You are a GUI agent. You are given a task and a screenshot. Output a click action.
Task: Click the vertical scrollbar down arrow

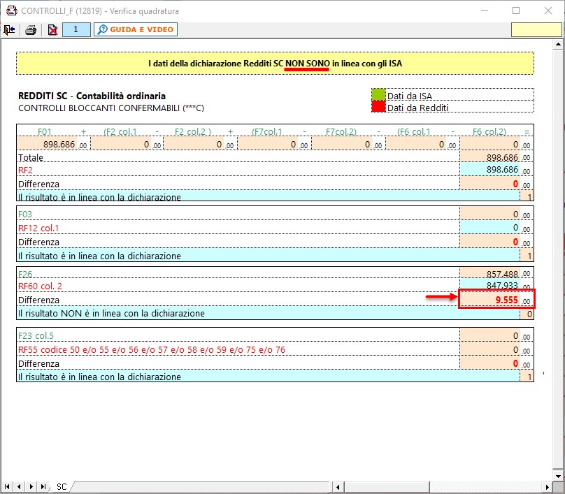pyautogui.click(x=558, y=475)
